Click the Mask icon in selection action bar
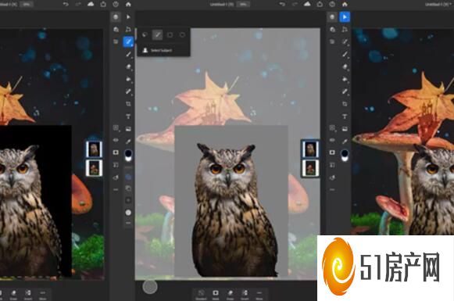The image size is (454, 301). point(216,294)
